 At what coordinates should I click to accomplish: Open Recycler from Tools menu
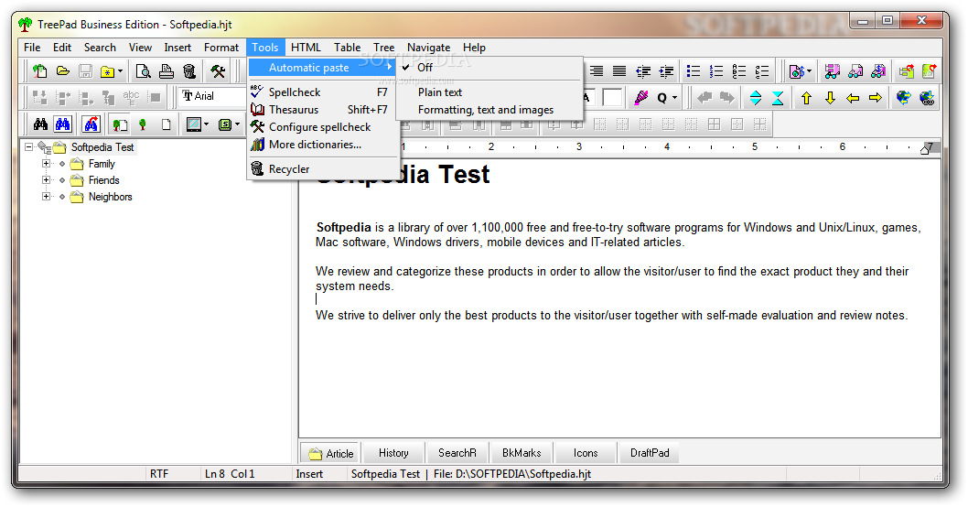322,169
